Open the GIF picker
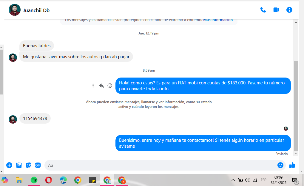 (38, 165)
